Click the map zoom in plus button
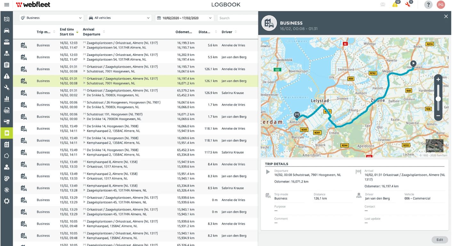 [x=438, y=80]
